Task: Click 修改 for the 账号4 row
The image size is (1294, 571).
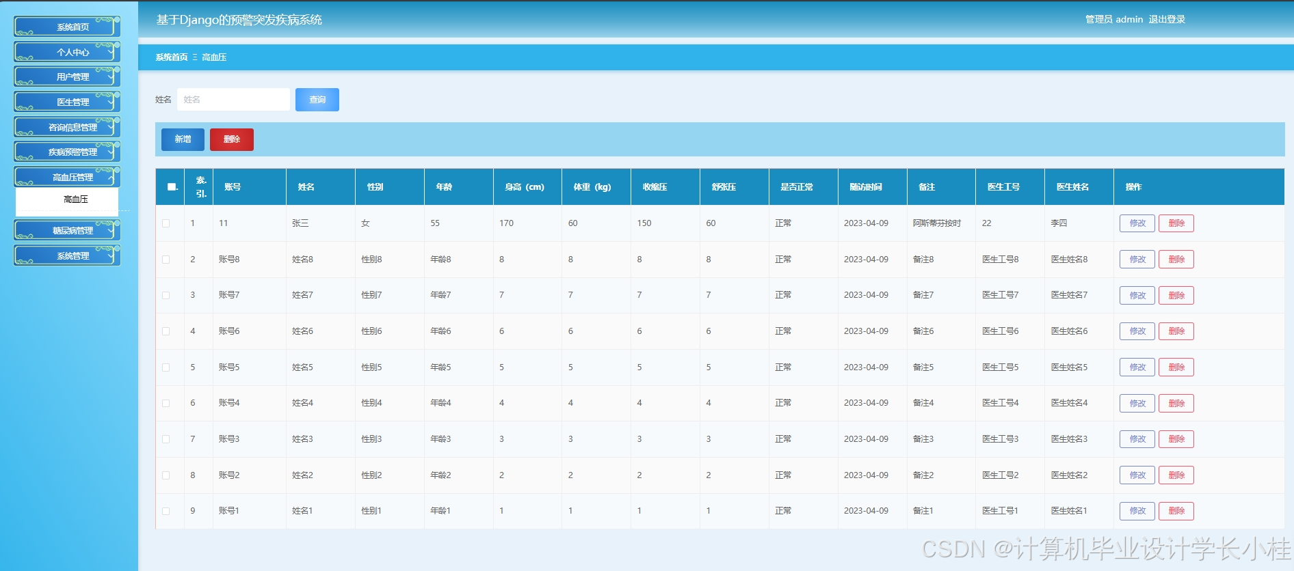Action: [1137, 403]
